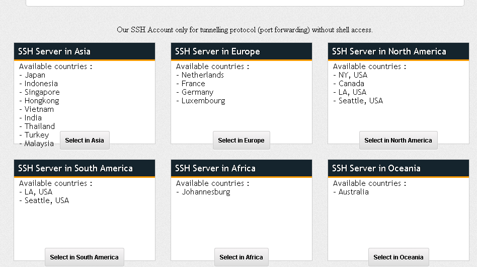
Task: Click the SSH Server in South America header
Action: pyautogui.click(x=85, y=168)
